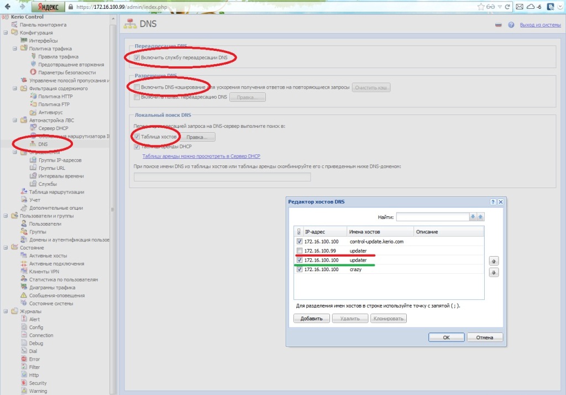
Task: Click the move-up arrow beside hosts table
Action: pos(494,261)
